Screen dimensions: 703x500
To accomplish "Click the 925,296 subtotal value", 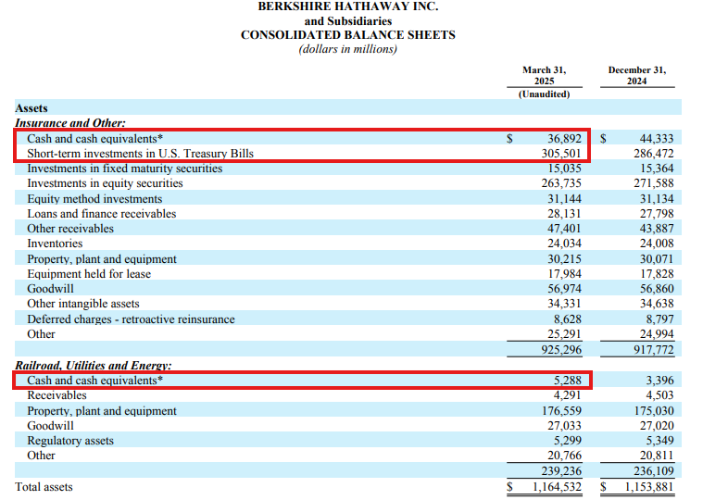I will 560,350.
